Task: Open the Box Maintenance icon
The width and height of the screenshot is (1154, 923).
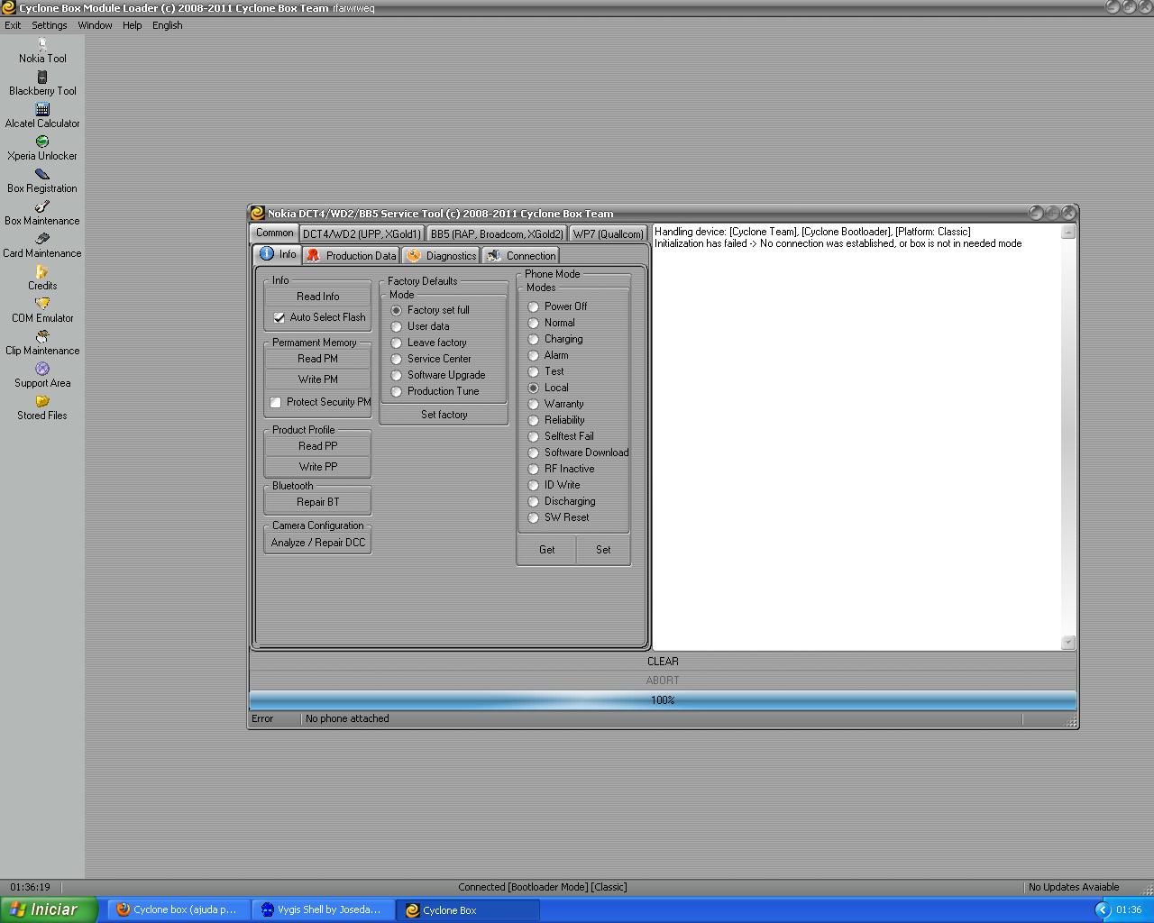Action: 42,207
